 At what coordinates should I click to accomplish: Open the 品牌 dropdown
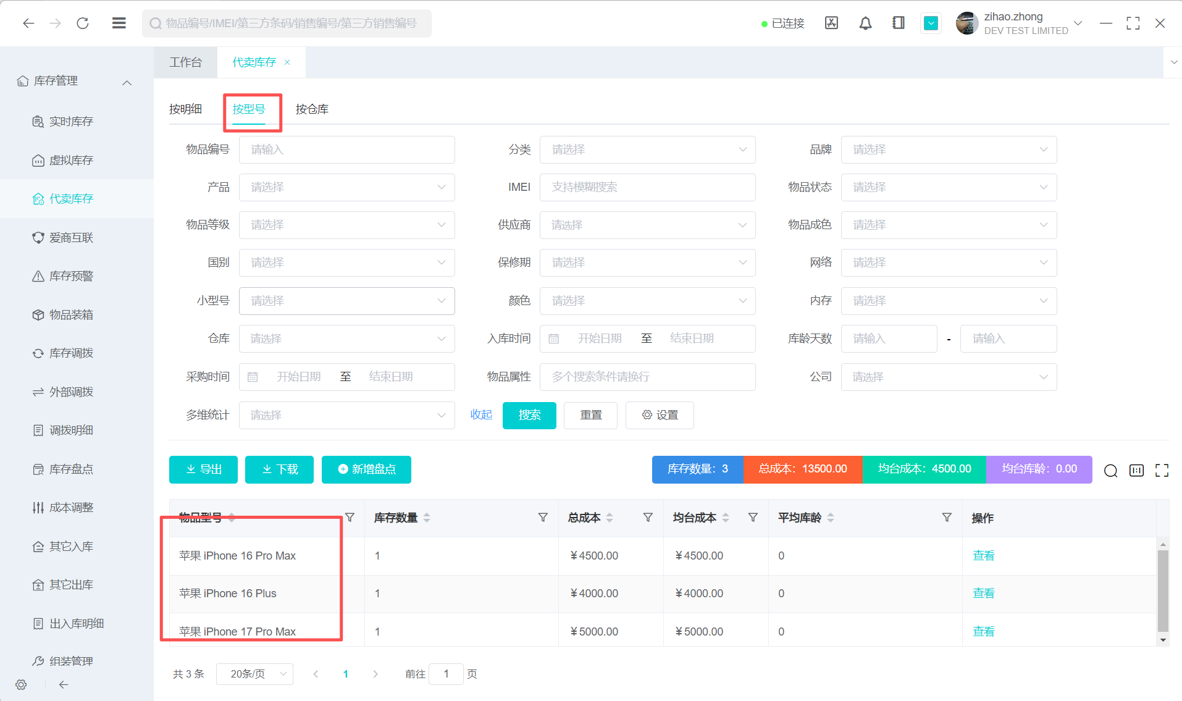948,150
